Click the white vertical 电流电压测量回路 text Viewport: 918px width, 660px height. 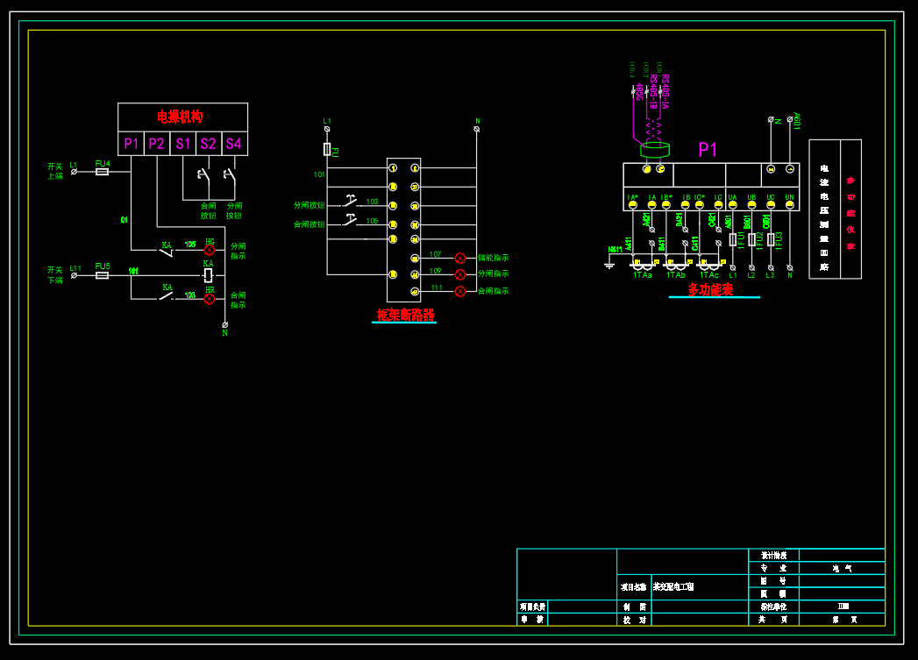tap(824, 217)
